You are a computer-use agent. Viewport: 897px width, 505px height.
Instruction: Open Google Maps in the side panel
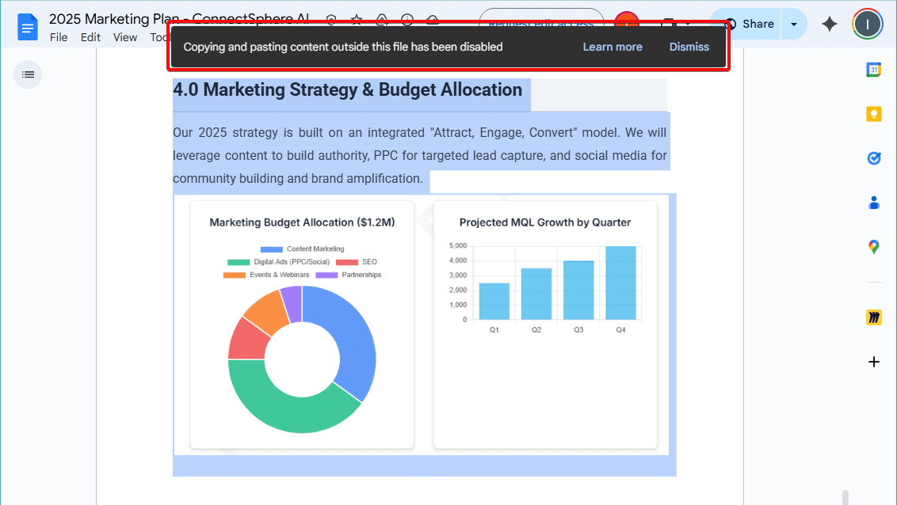coord(873,247)
